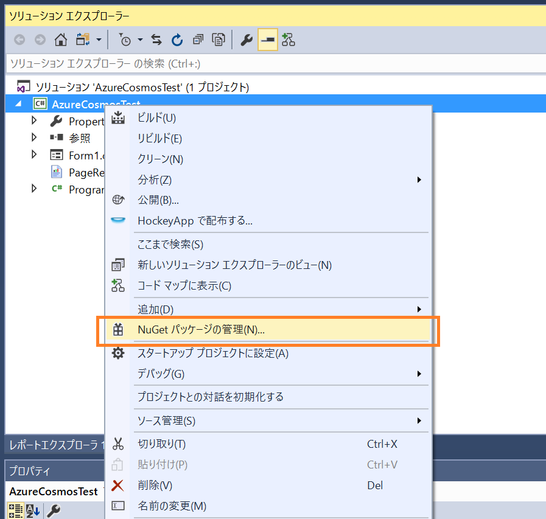Click Sync with Active Document icon
This screenshot has width=546, height=519.
pyautogui.click(x=156, y=40)
